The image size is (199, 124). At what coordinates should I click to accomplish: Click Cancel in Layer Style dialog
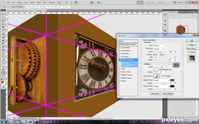(x=192, y=45)
